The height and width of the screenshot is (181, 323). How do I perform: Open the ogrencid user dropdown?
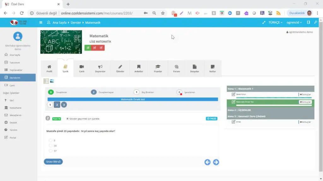[294, 23]
